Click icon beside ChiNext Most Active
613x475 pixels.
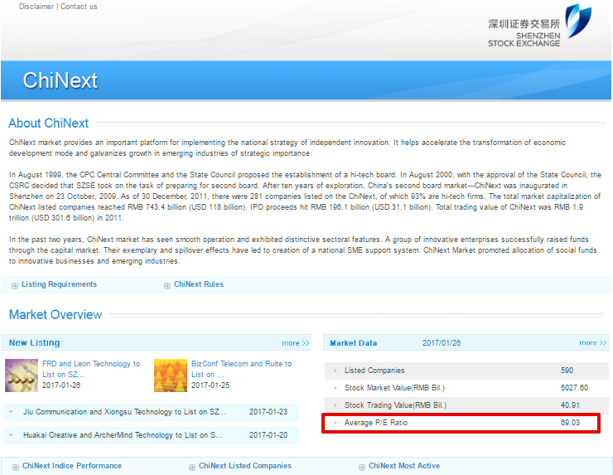pos(362,468)
